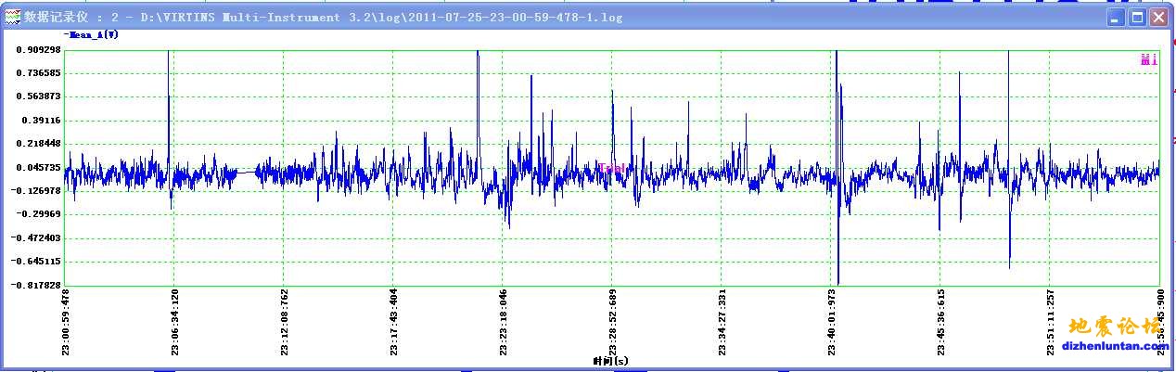1176x372 pixels.
Task: Click the -0.645115 Y-axis value
Action: click(37, 262)
